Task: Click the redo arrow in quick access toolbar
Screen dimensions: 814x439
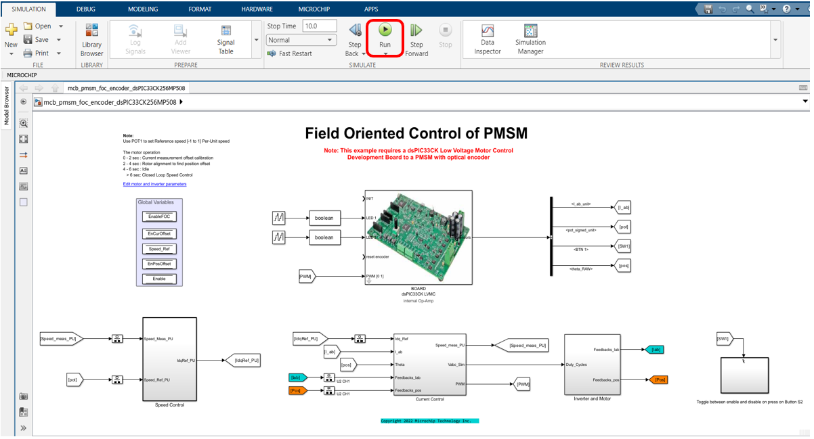Action: point(736,9)
